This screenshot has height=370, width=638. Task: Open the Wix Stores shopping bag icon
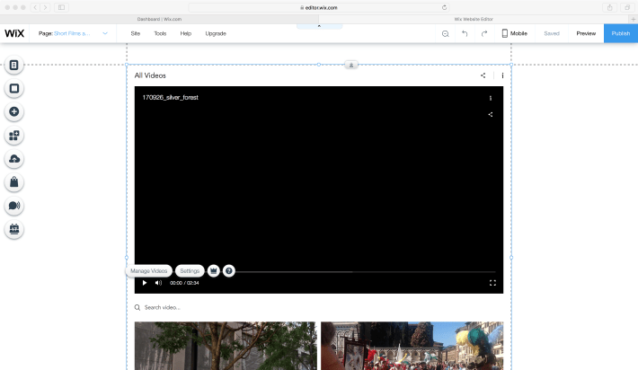(14, 182)
